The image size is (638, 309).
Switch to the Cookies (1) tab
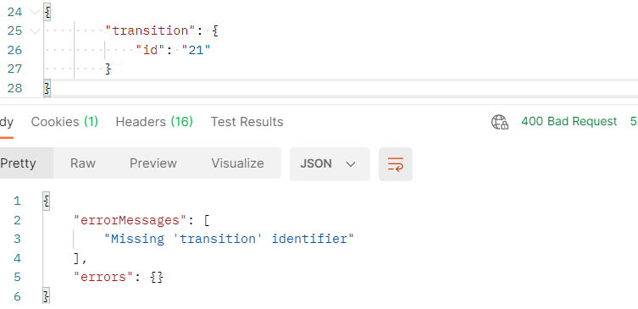pyautogui.click(x=64, y=122)
